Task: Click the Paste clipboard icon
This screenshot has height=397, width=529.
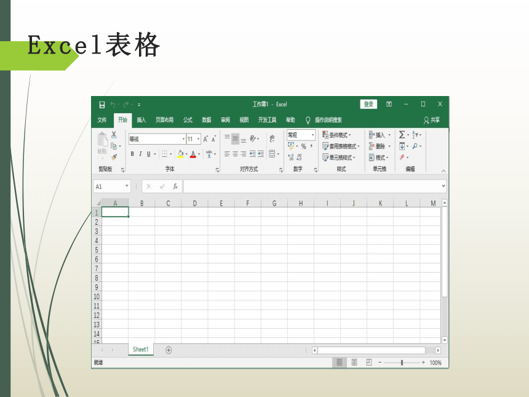Action: point(102,140)
